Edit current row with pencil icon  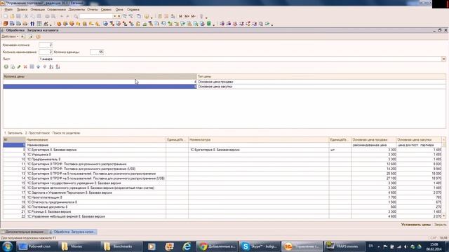point(19,67)
